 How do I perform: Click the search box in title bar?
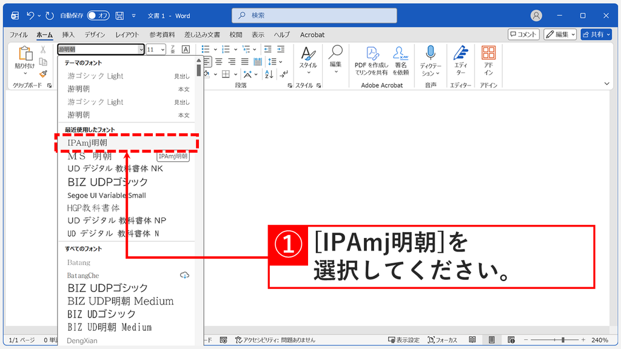click(314, 15)
